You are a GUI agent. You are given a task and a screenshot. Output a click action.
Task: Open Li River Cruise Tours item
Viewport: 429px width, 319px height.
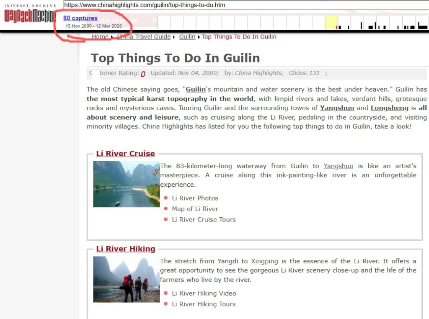coord(204,219)
